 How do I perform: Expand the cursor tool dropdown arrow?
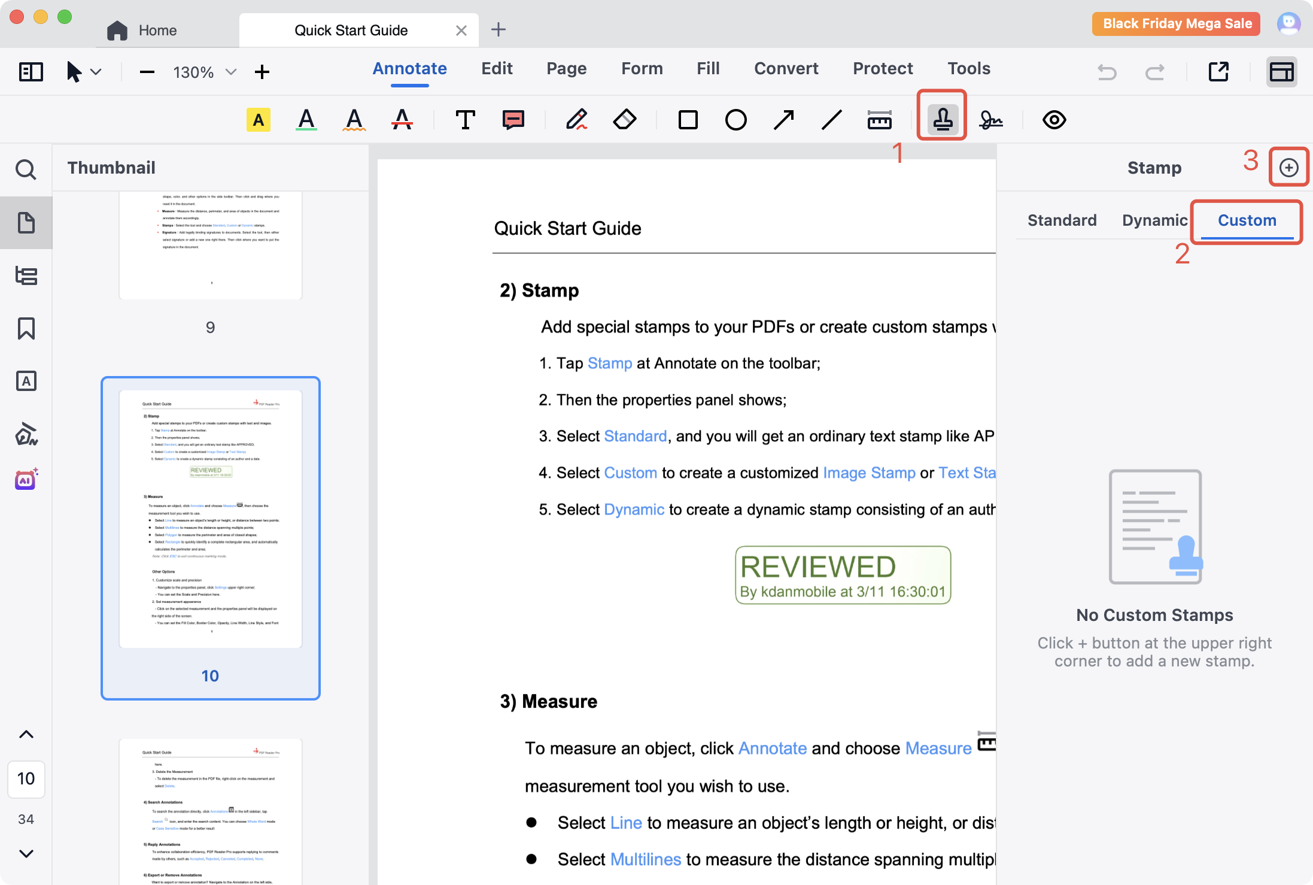[x=96, y=72]
